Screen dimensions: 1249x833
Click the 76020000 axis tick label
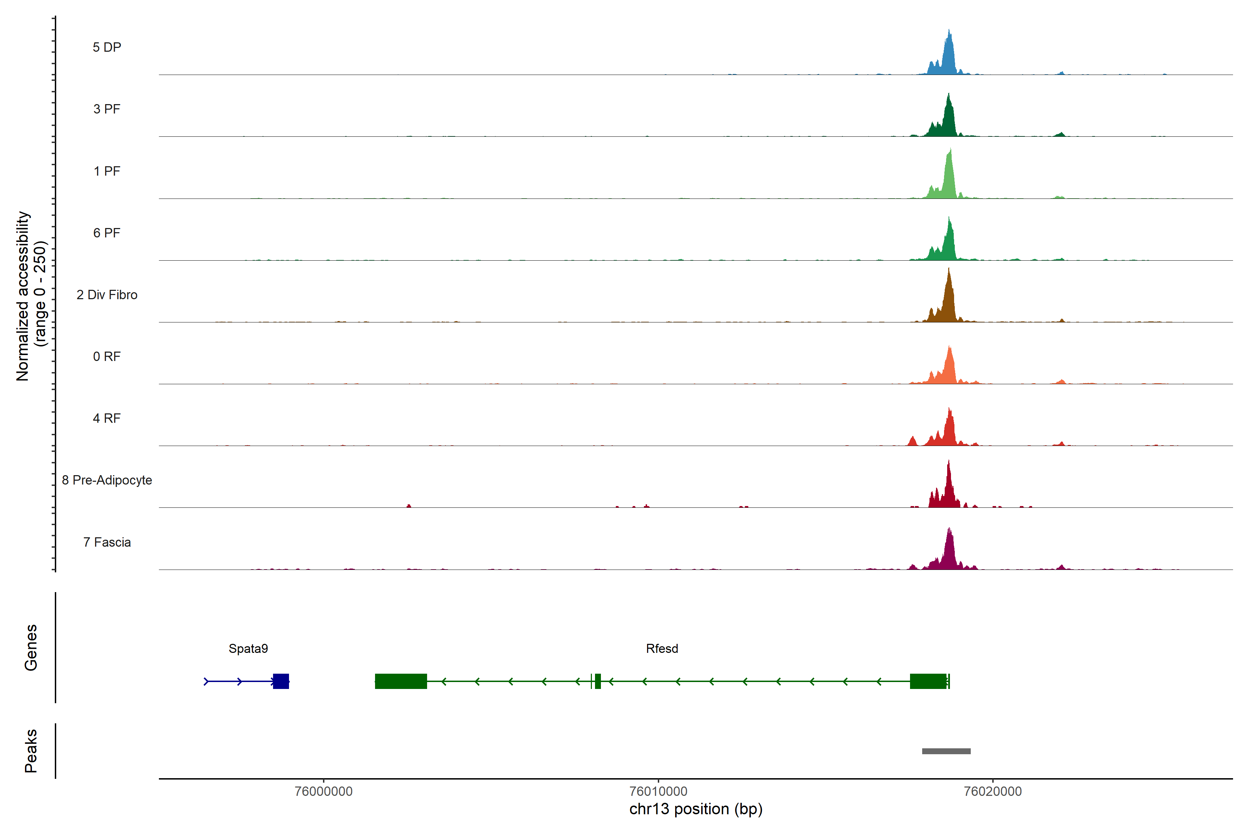(x=993, y=792)
